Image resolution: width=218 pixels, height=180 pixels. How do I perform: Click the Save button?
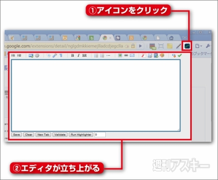coord(16,135)
